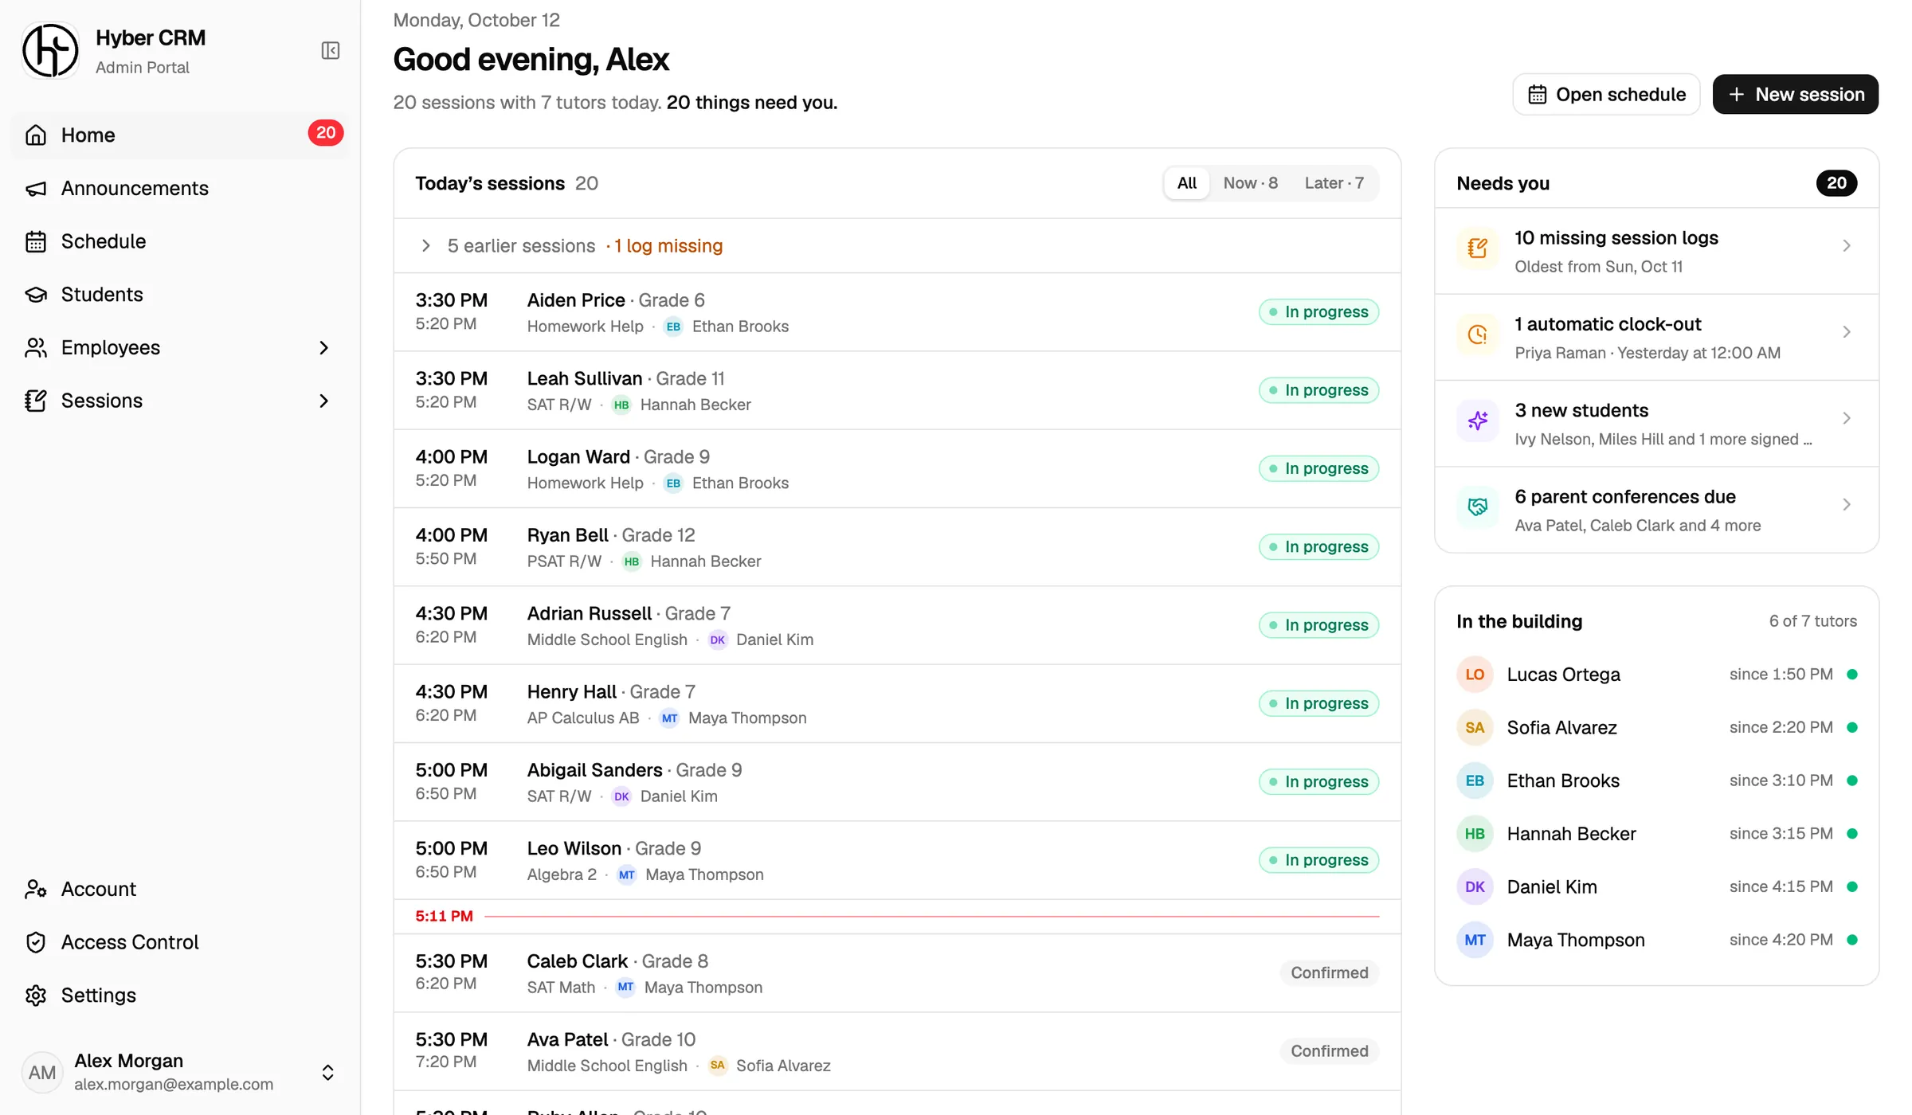Switch to the Now · 8 tab
The height and width of the screenshot is (1115, 1912).
click(1250, 183)
